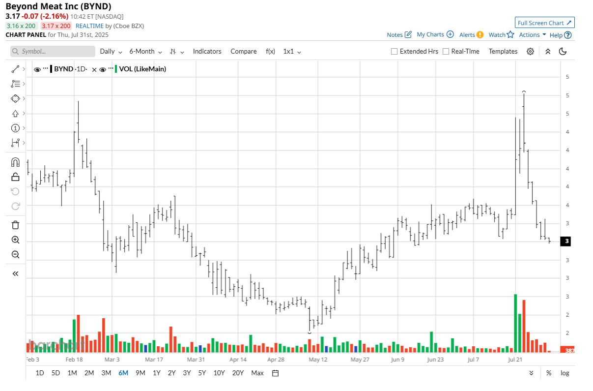
Task: Select the 9M time range
Action: pyautogui.click(x=141, y=373)
